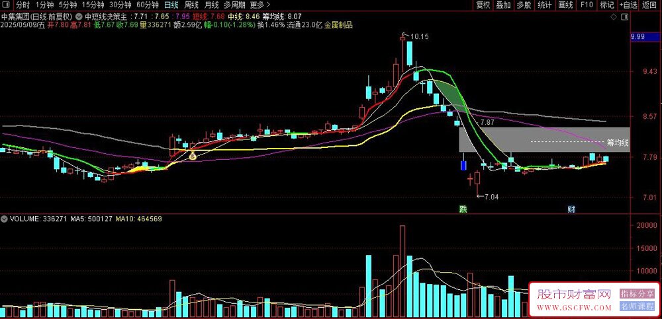Click the 金属制品 sector label
The width and height of the screenshot is (662, 319).
click(x=338, y=25)
